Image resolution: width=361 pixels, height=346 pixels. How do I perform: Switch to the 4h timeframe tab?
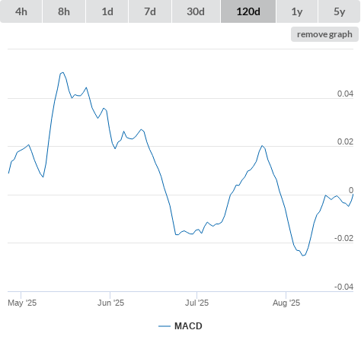pyautogui.click(x=21, y=11)
